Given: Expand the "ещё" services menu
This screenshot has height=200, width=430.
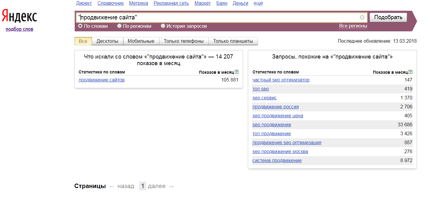Looking at the screenshot, I should [258, 3].
